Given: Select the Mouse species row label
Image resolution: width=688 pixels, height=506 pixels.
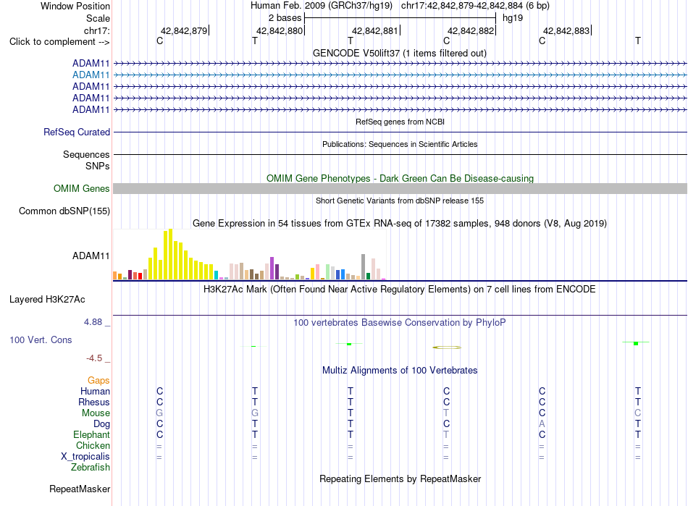Looking at the screenshot, I should (96, 413).
